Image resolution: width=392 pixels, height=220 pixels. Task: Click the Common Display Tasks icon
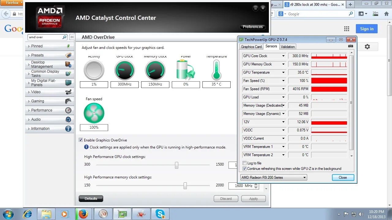click(68, 74)
